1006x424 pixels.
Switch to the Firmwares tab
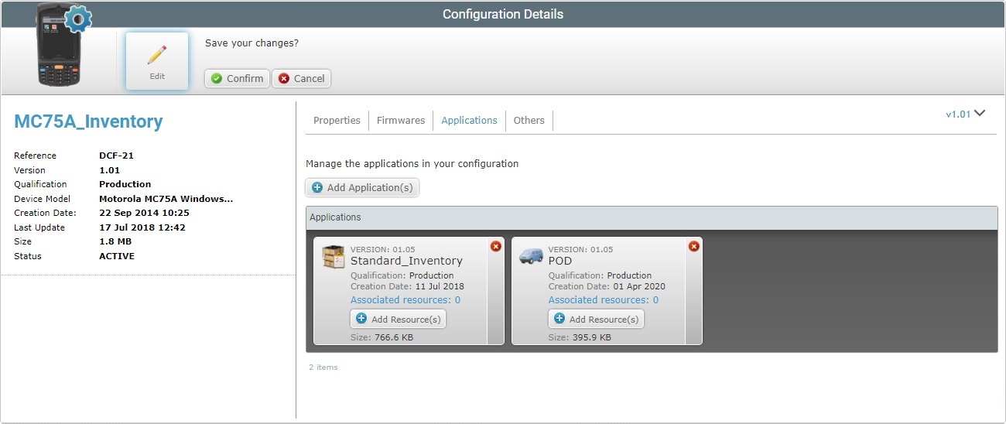(x=401, y=120)
